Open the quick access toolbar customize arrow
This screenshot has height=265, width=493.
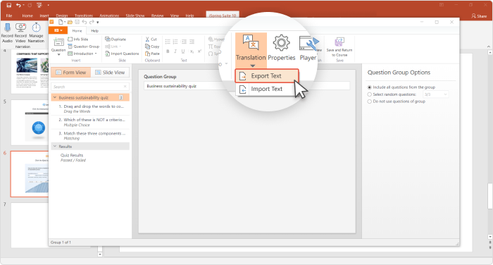point(98,22)
